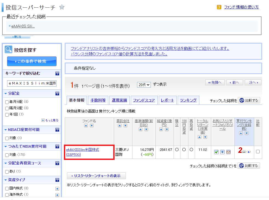Sort 純資産 column ascending
269x200 pixels.
click(x=161, y=129)
